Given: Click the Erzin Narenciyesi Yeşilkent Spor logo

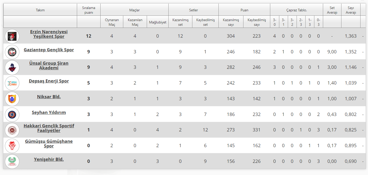Looking at the screenshot, I should pos(12,36).
